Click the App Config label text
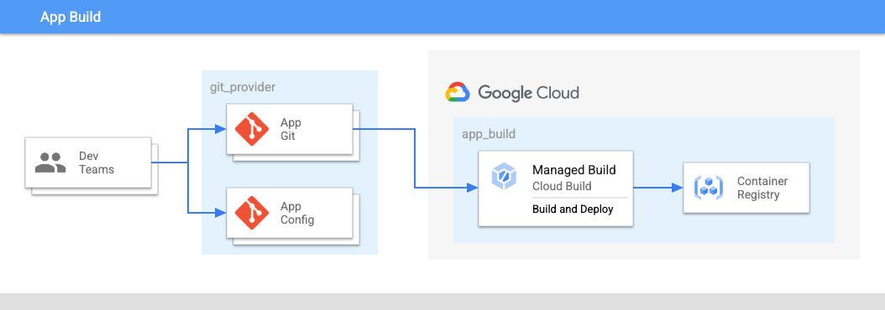This screenshot has height=310, width=885. tap(297, 213)
